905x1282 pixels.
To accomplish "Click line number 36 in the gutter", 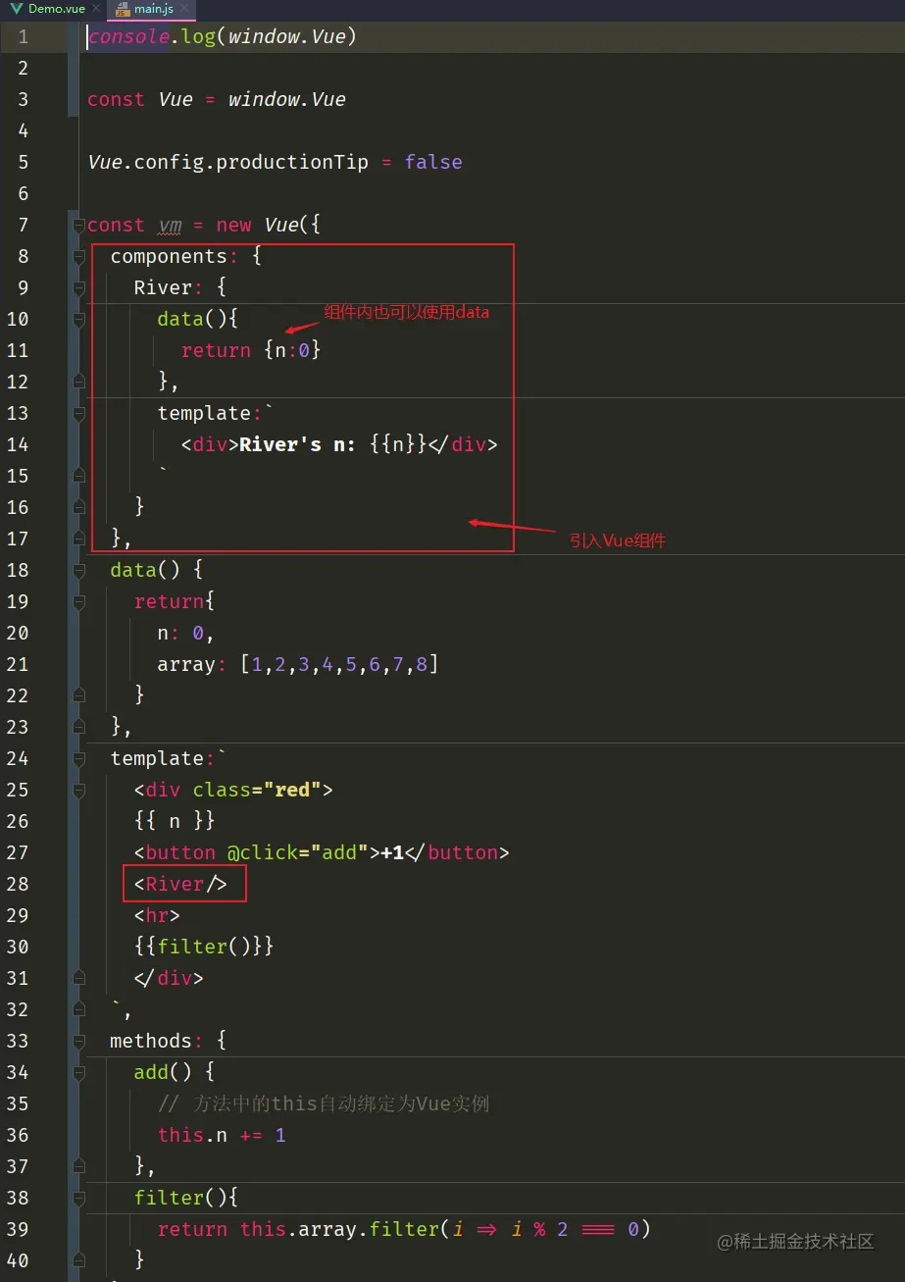I will [x=18, y=1136].
